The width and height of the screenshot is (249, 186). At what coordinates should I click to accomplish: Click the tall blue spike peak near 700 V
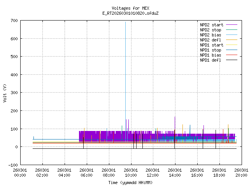click(x=125, y=22)
